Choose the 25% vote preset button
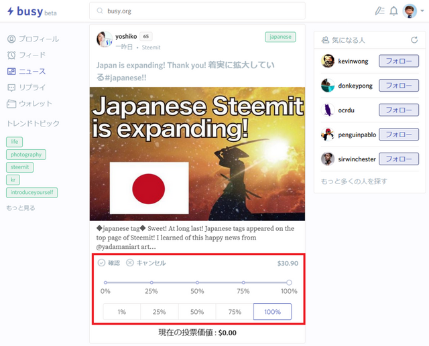 (160, 312)
